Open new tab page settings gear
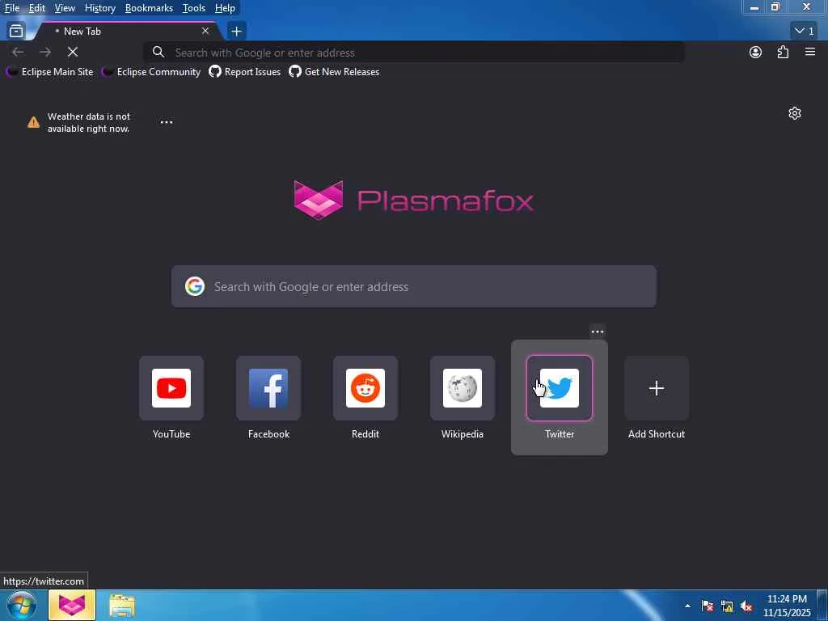This screenshot has width=828, height=621. click(795, 113)
